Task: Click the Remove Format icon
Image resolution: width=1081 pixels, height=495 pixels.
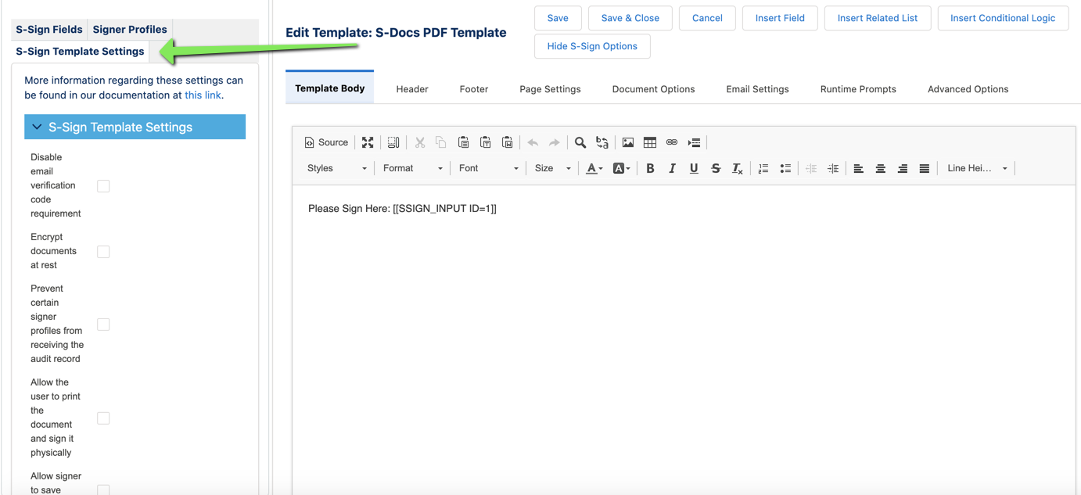Action: pyautogui.click(x=738, y=168)
